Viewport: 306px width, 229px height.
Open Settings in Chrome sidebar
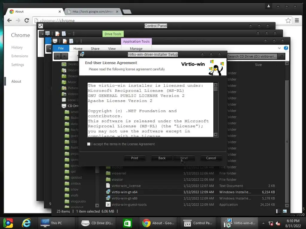click(x=18, y=65)
